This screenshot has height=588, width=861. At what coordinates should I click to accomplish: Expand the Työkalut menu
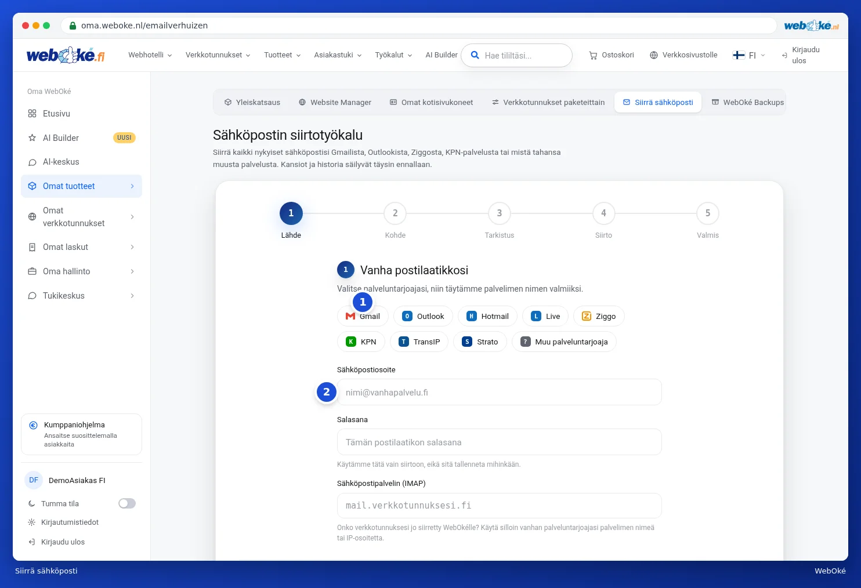pos(394,55)
